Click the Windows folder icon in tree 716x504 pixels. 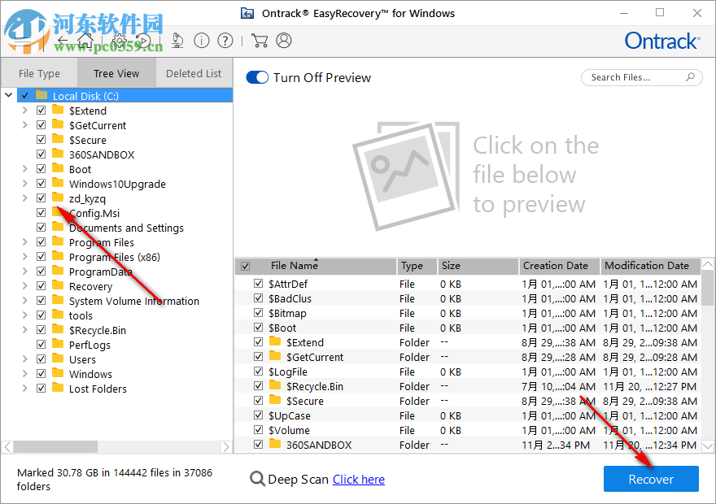click(58, 373)
